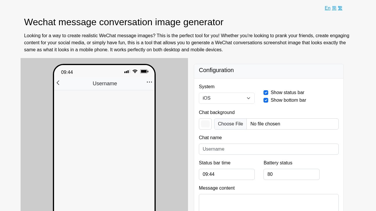The width and height of the screenshot is (376, 211).
Task: Click the Configuration panel heading
Action: pos(216,70)
